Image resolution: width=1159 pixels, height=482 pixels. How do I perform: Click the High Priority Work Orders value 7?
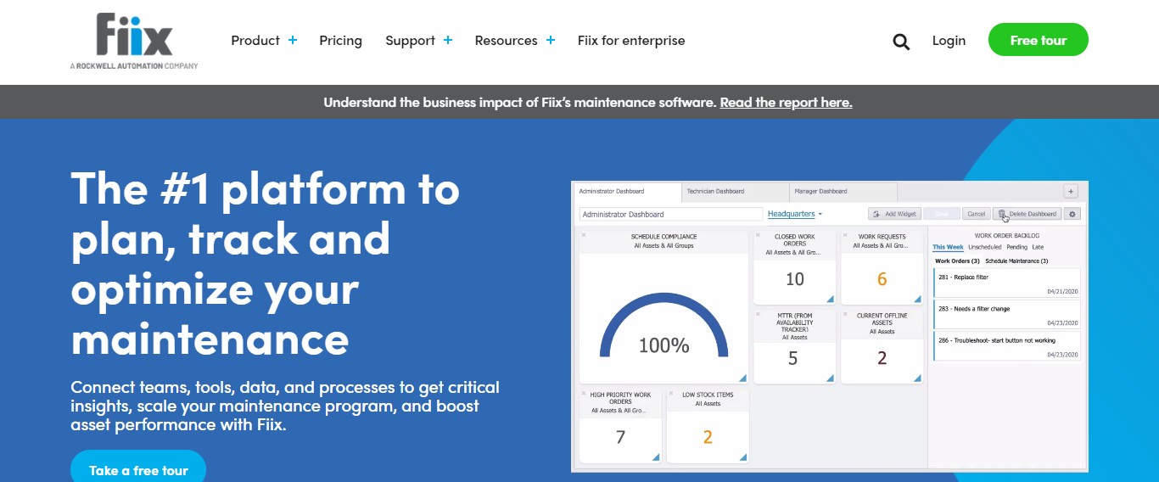tap(620, 438)
